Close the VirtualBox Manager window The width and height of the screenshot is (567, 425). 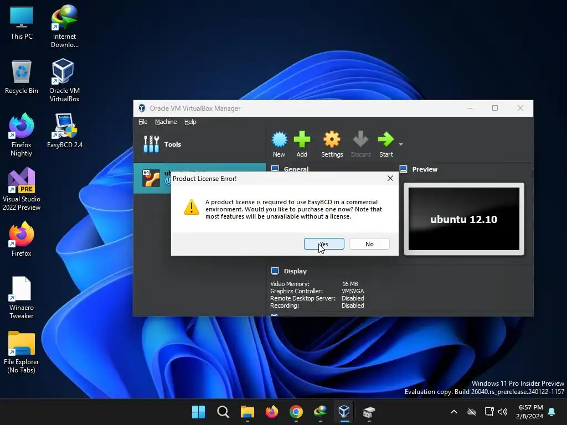point(520,108)
